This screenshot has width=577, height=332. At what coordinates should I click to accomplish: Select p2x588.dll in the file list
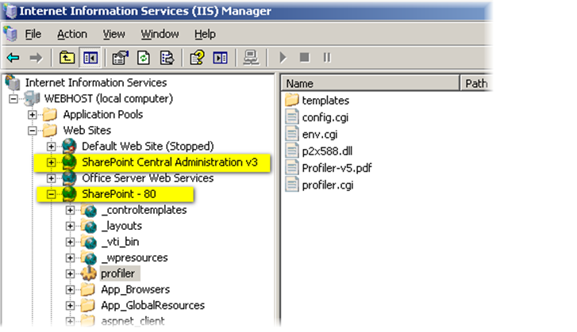click(x=327, y=151)
